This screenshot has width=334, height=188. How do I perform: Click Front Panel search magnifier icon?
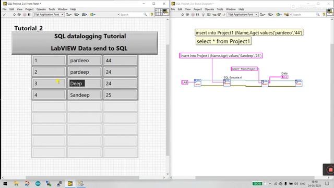tap(145, 15)
